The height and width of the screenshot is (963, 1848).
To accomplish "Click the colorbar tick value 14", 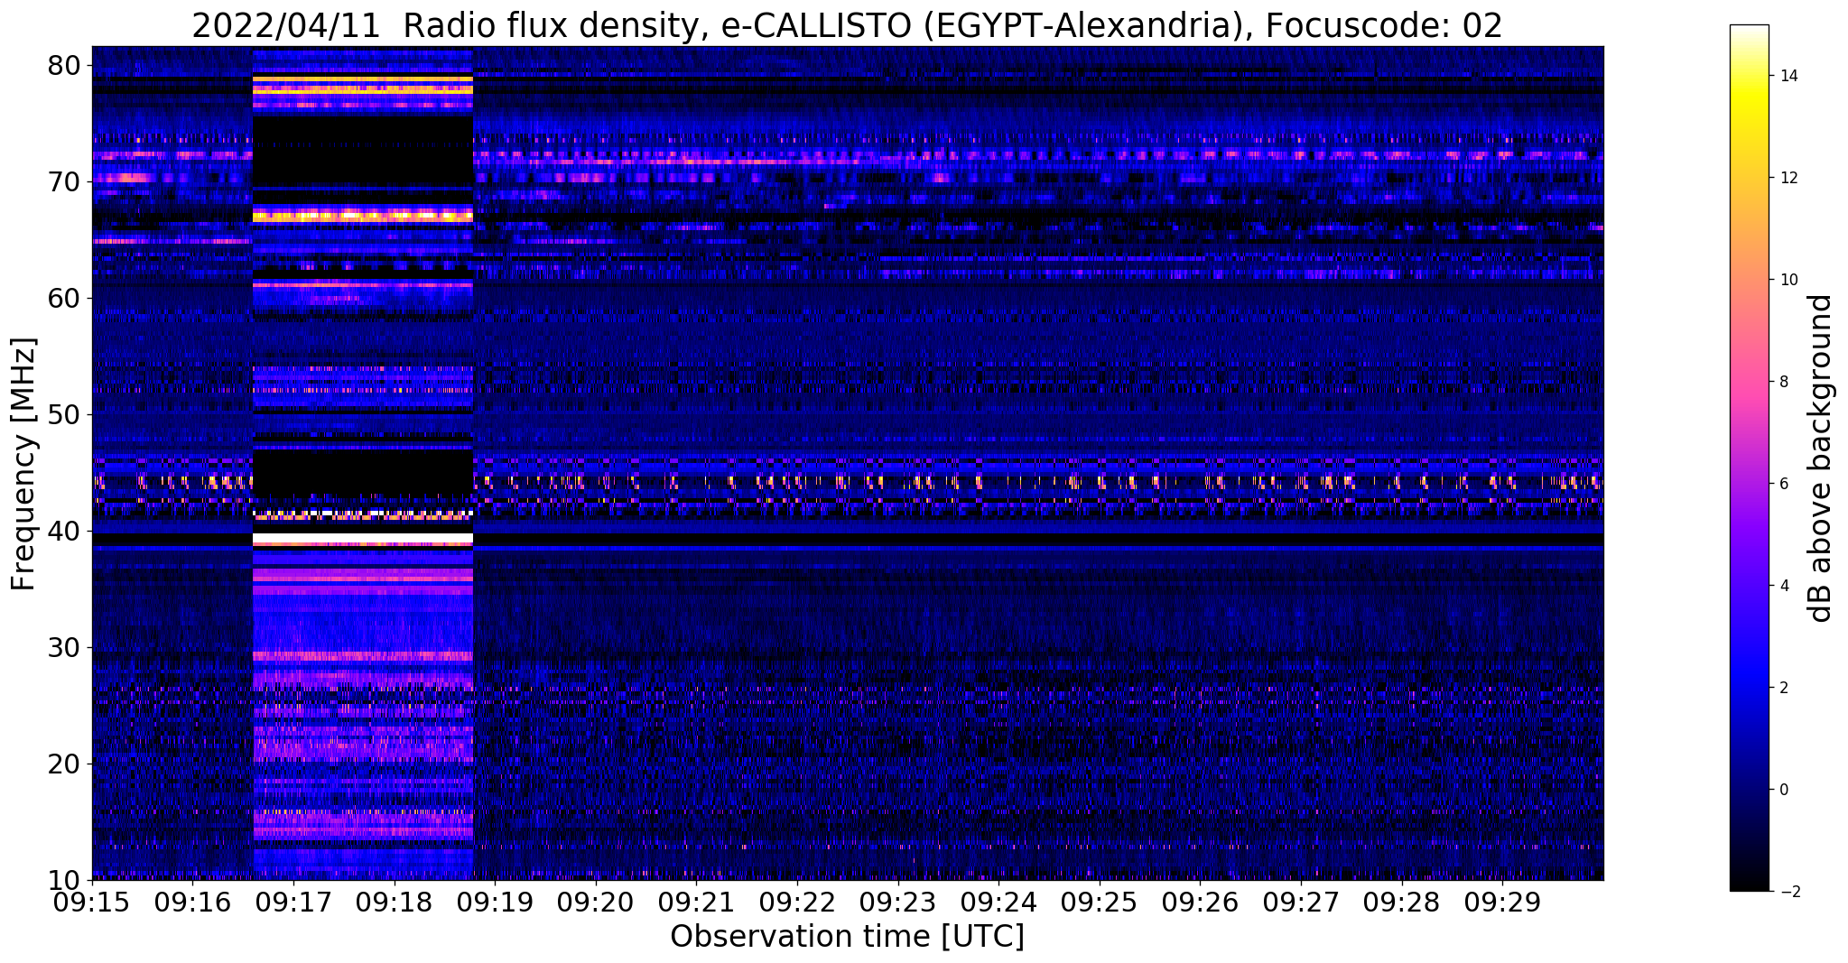I will pyautogui.click(x=1788, y=76).
